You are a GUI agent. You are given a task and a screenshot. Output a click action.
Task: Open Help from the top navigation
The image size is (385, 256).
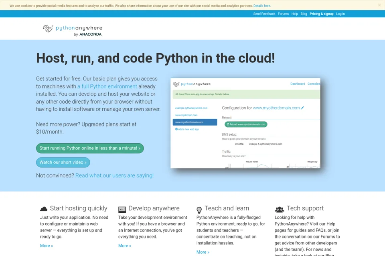coord(295,14)
